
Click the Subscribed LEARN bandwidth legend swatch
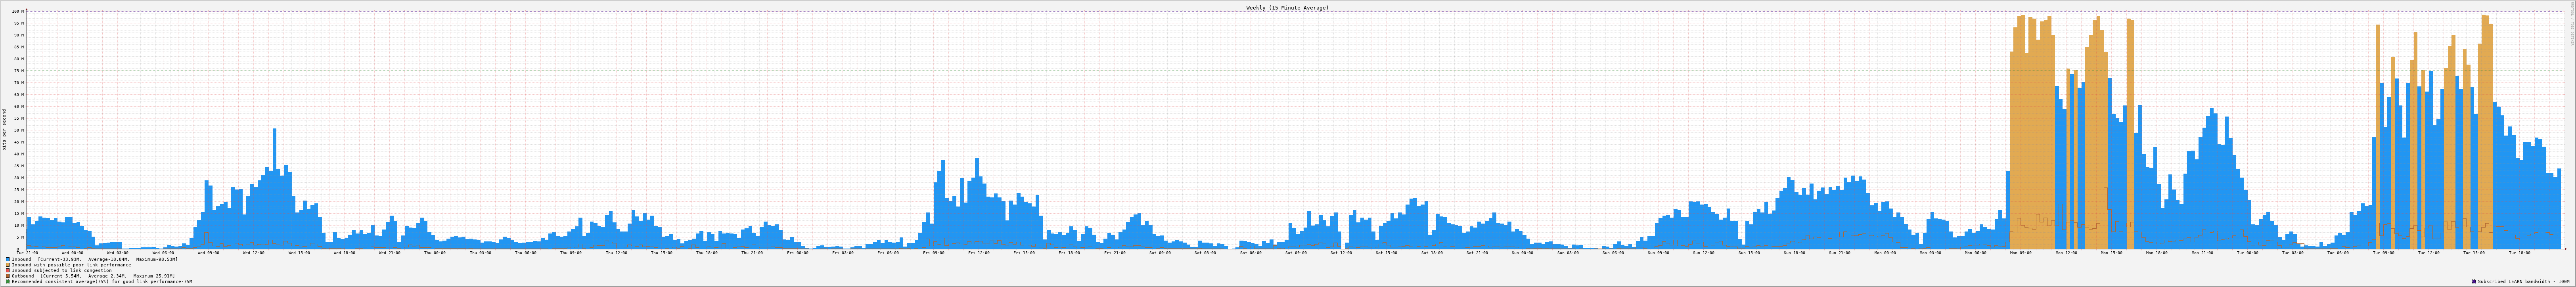pos(2474,282)
